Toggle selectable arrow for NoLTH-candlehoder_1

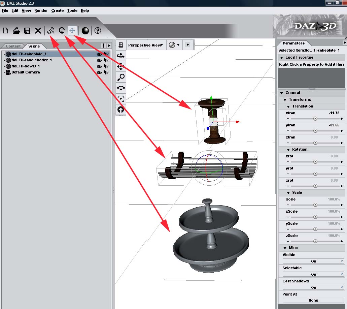click(106, 60)
